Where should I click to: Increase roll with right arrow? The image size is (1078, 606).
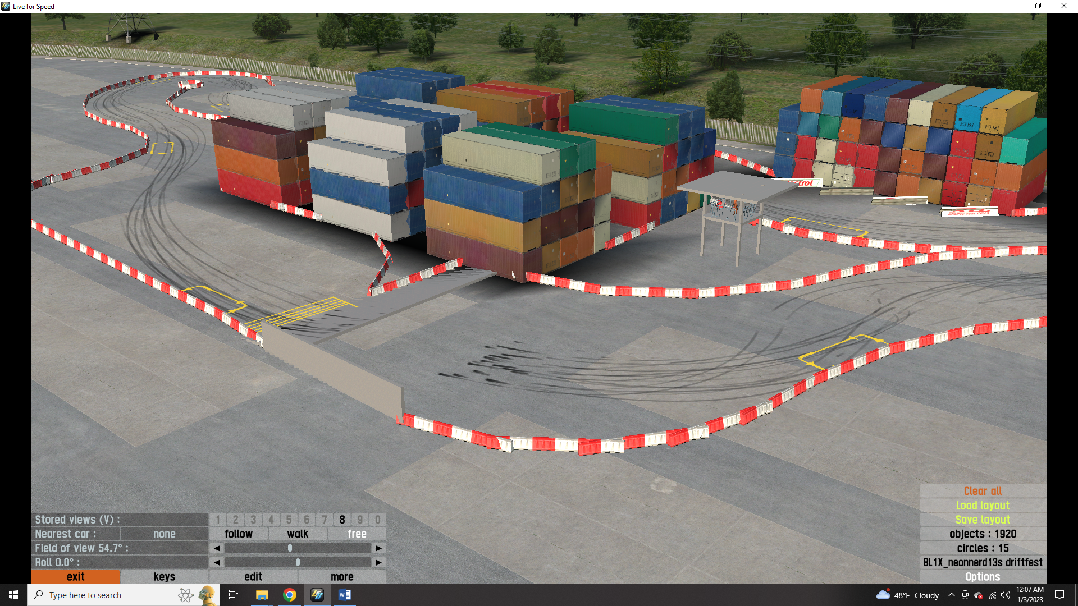[379, 562]
